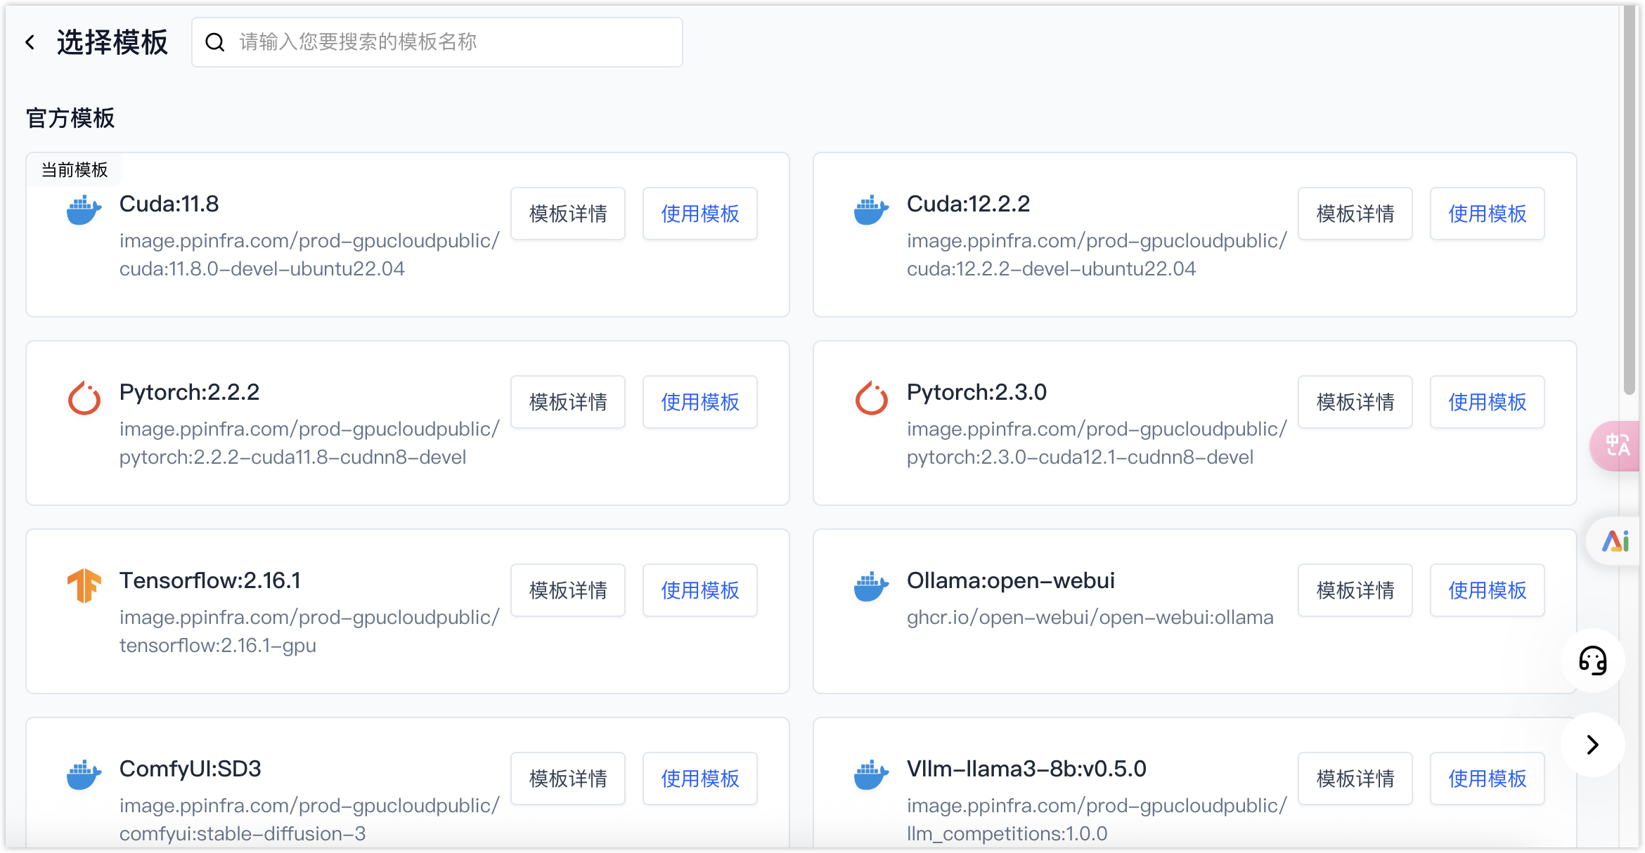Focus the template name search field
The height and width of the screenshot is (853, 1645).
(450, 43)
